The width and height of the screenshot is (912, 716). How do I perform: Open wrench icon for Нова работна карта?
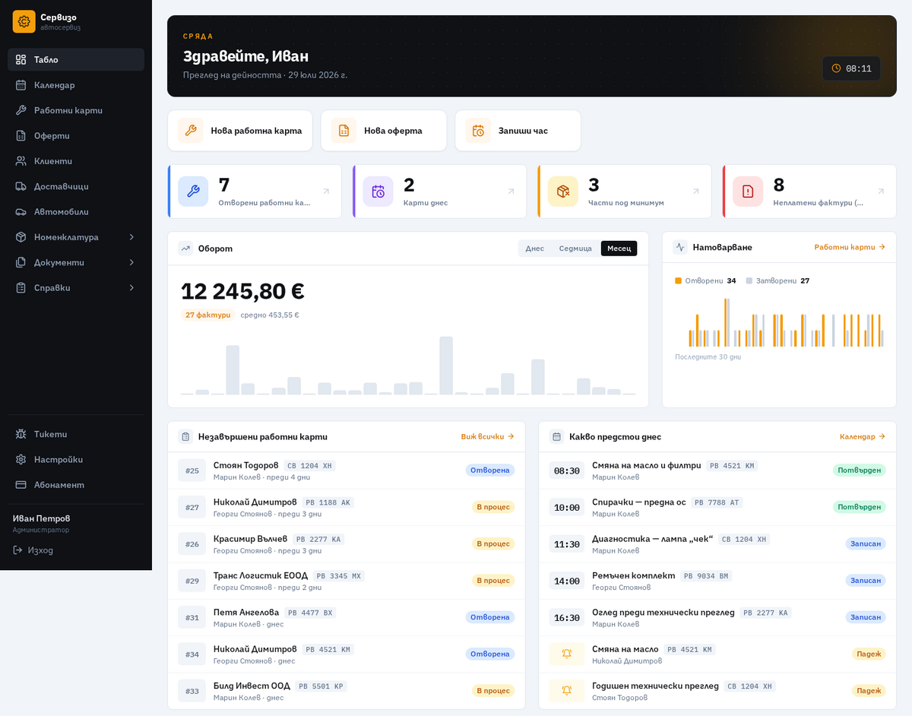(x=191, y=131)
